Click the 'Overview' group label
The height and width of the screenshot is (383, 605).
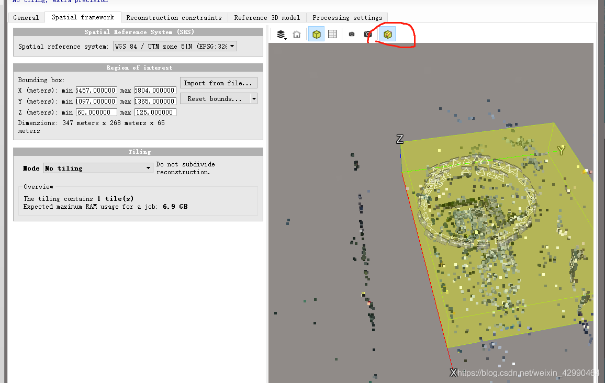(x=39, y=187)
